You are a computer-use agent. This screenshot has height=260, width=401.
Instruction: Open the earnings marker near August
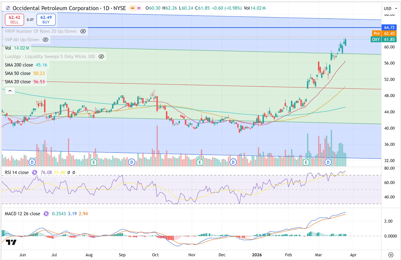coord(94,162)
